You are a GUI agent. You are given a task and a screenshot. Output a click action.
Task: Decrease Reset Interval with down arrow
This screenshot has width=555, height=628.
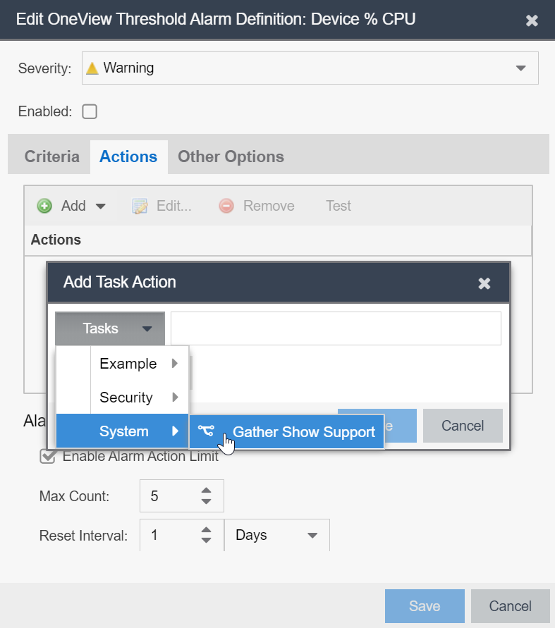[206, 541]
